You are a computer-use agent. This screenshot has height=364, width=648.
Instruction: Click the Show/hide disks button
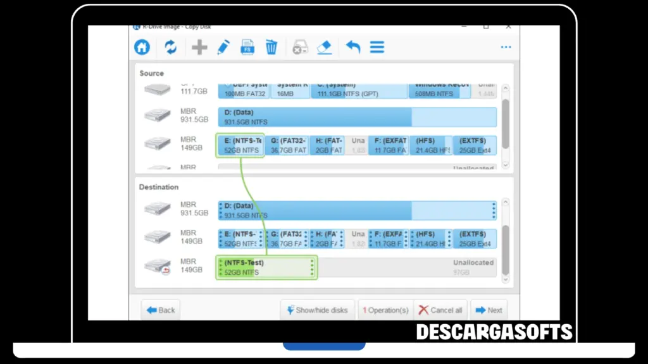(x=317, y=310)
